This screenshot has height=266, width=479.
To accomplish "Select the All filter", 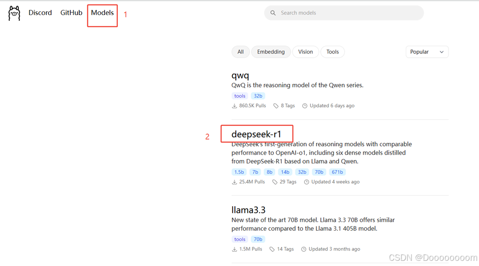I will pyautogui.click(x=241, y=52).
